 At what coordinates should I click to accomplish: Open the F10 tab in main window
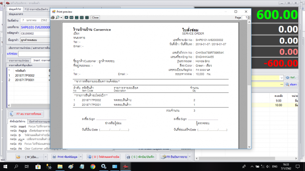[36, 9]
